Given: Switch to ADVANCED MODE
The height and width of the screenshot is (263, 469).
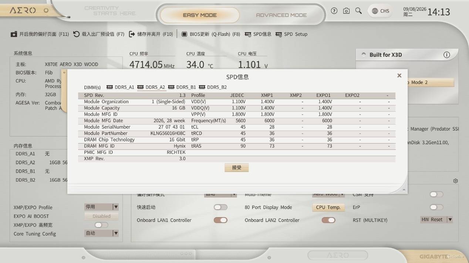Looking at the screenshot, I should (x=281, y=15).
